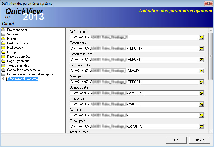Viewport: 214px width, 147px height.
Task: Confirm settings with the Ok button
Action: 176,140
